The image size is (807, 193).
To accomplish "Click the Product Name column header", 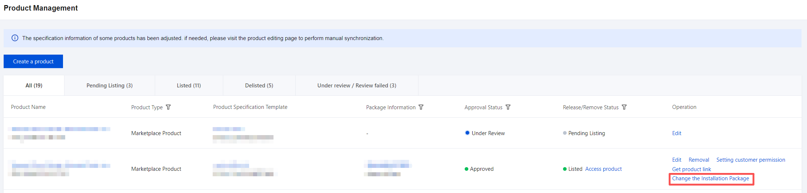I will (x=28, y=107).
